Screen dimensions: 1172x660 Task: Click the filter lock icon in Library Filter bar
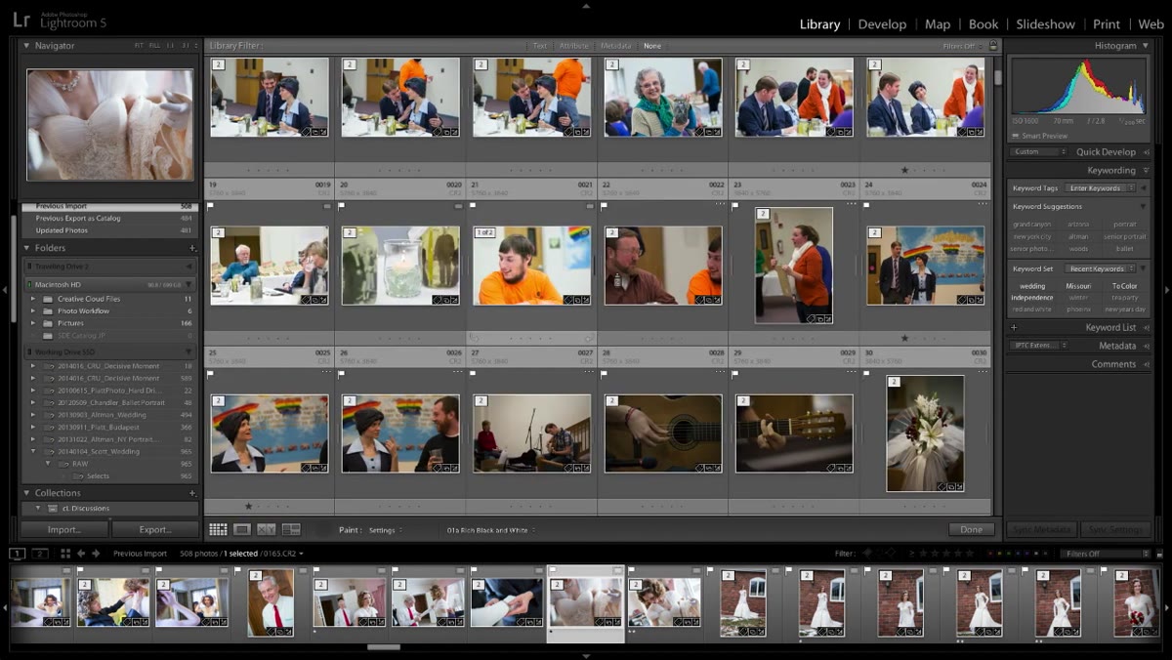pos(993,46)
